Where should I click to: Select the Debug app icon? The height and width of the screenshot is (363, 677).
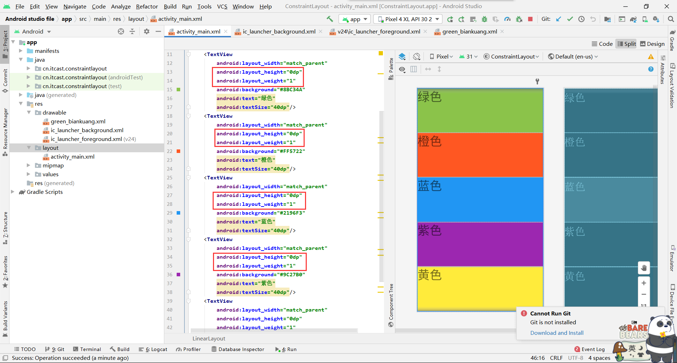click(x=484, y=19)
